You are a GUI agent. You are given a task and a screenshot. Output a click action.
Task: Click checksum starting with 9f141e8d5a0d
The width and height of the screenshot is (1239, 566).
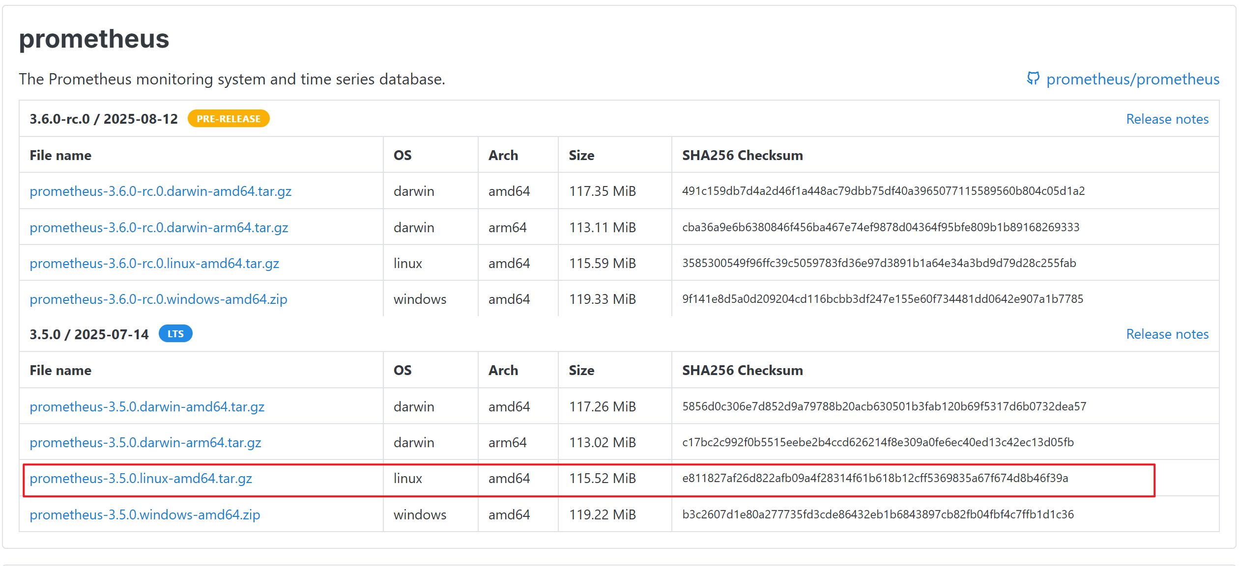tap(883, 299)
